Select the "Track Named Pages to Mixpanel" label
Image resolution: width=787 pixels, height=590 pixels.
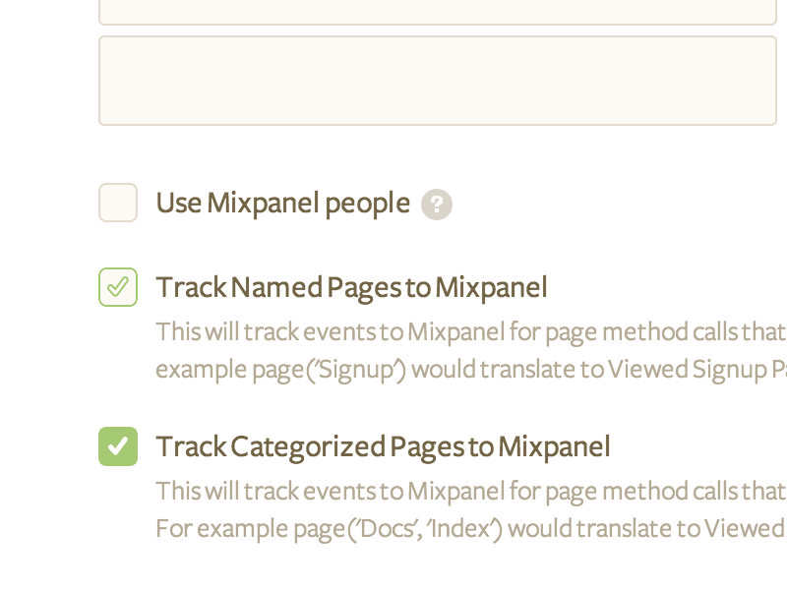[351, 288]
